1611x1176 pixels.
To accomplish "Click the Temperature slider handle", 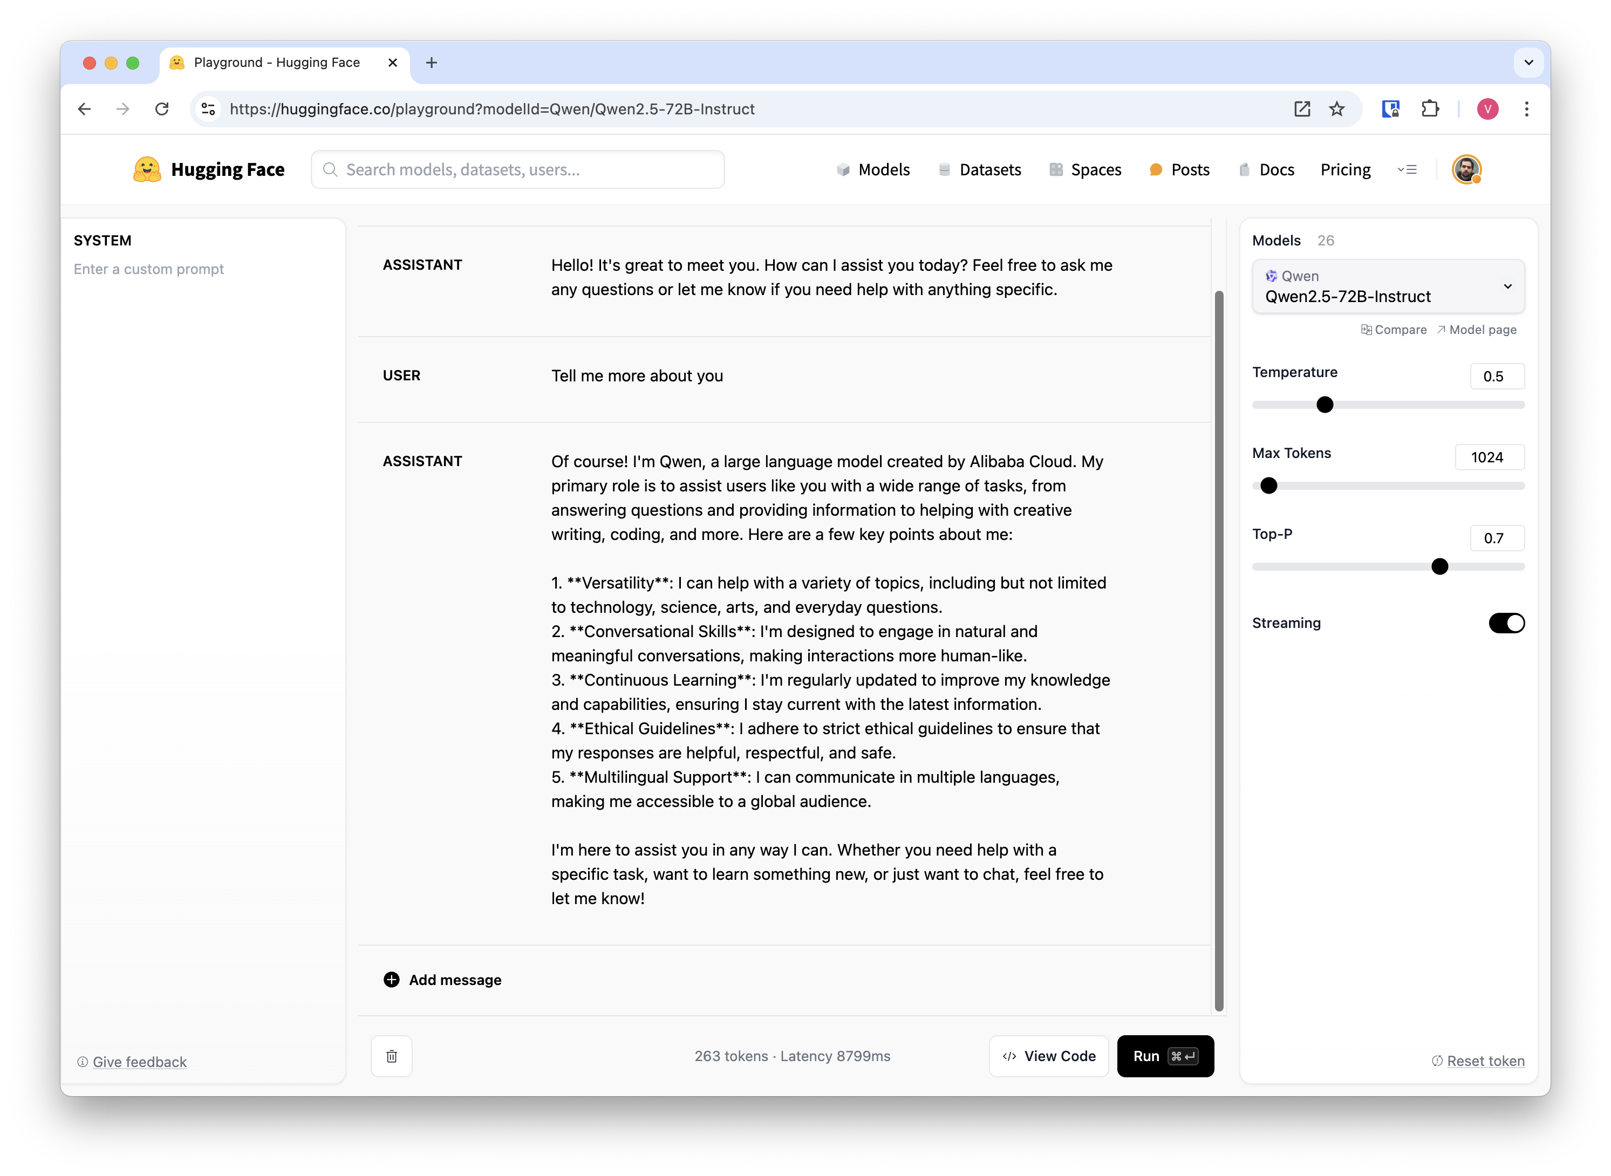I will [1325, 405].
